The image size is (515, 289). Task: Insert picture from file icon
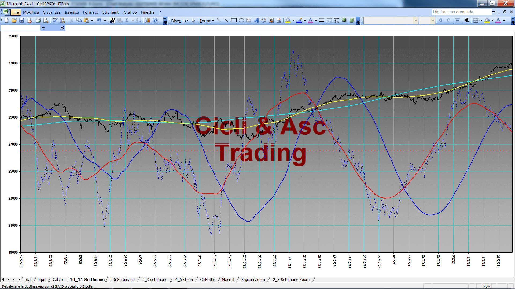click(x=279, y=20)
